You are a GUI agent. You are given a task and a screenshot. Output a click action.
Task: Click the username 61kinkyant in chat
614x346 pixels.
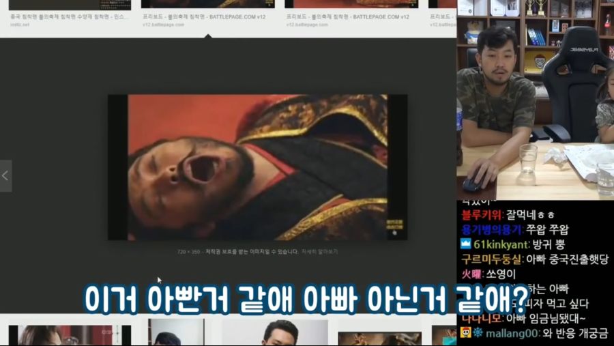pyautogui.click(x=498, y=244)
